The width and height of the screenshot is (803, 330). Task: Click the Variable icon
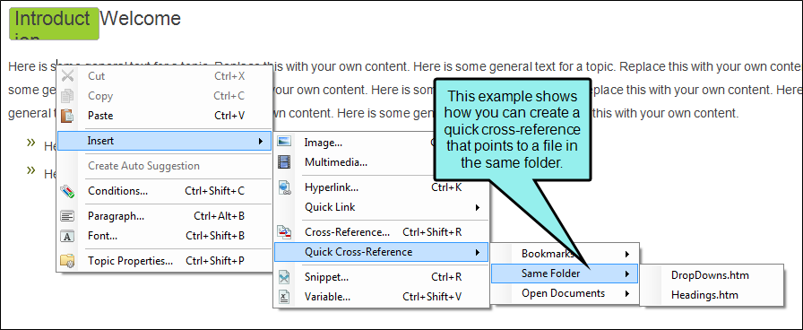[284, 297]
